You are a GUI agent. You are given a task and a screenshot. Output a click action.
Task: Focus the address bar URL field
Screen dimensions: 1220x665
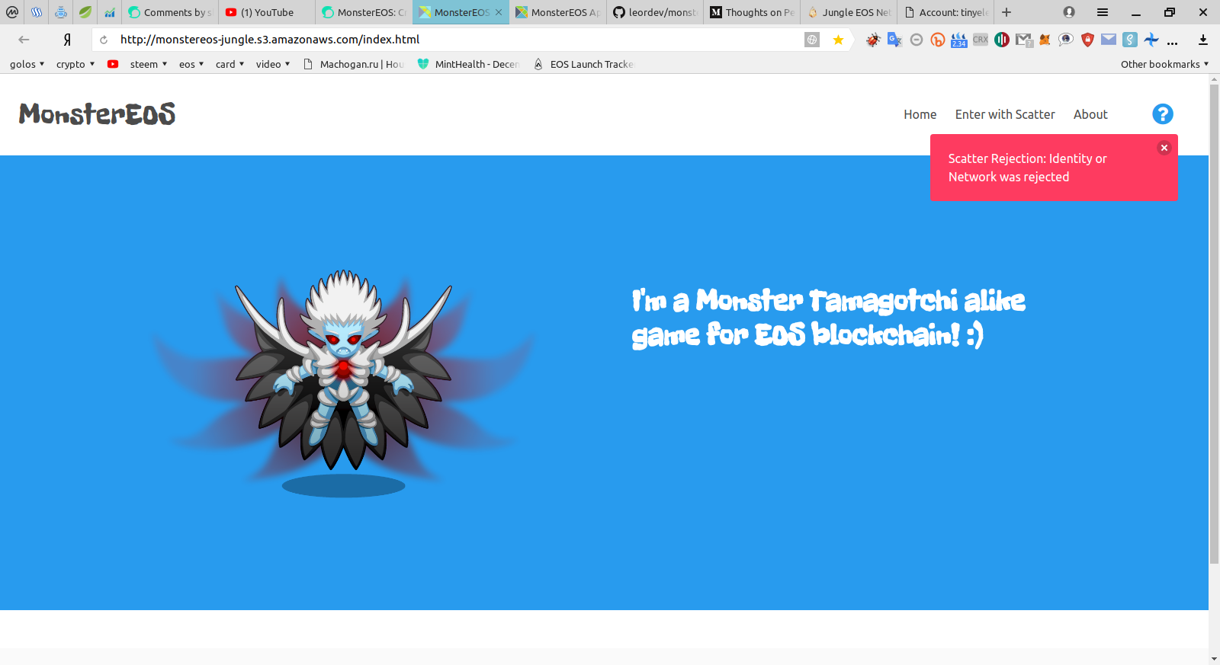pyautogui.click(x=457, y=40)
